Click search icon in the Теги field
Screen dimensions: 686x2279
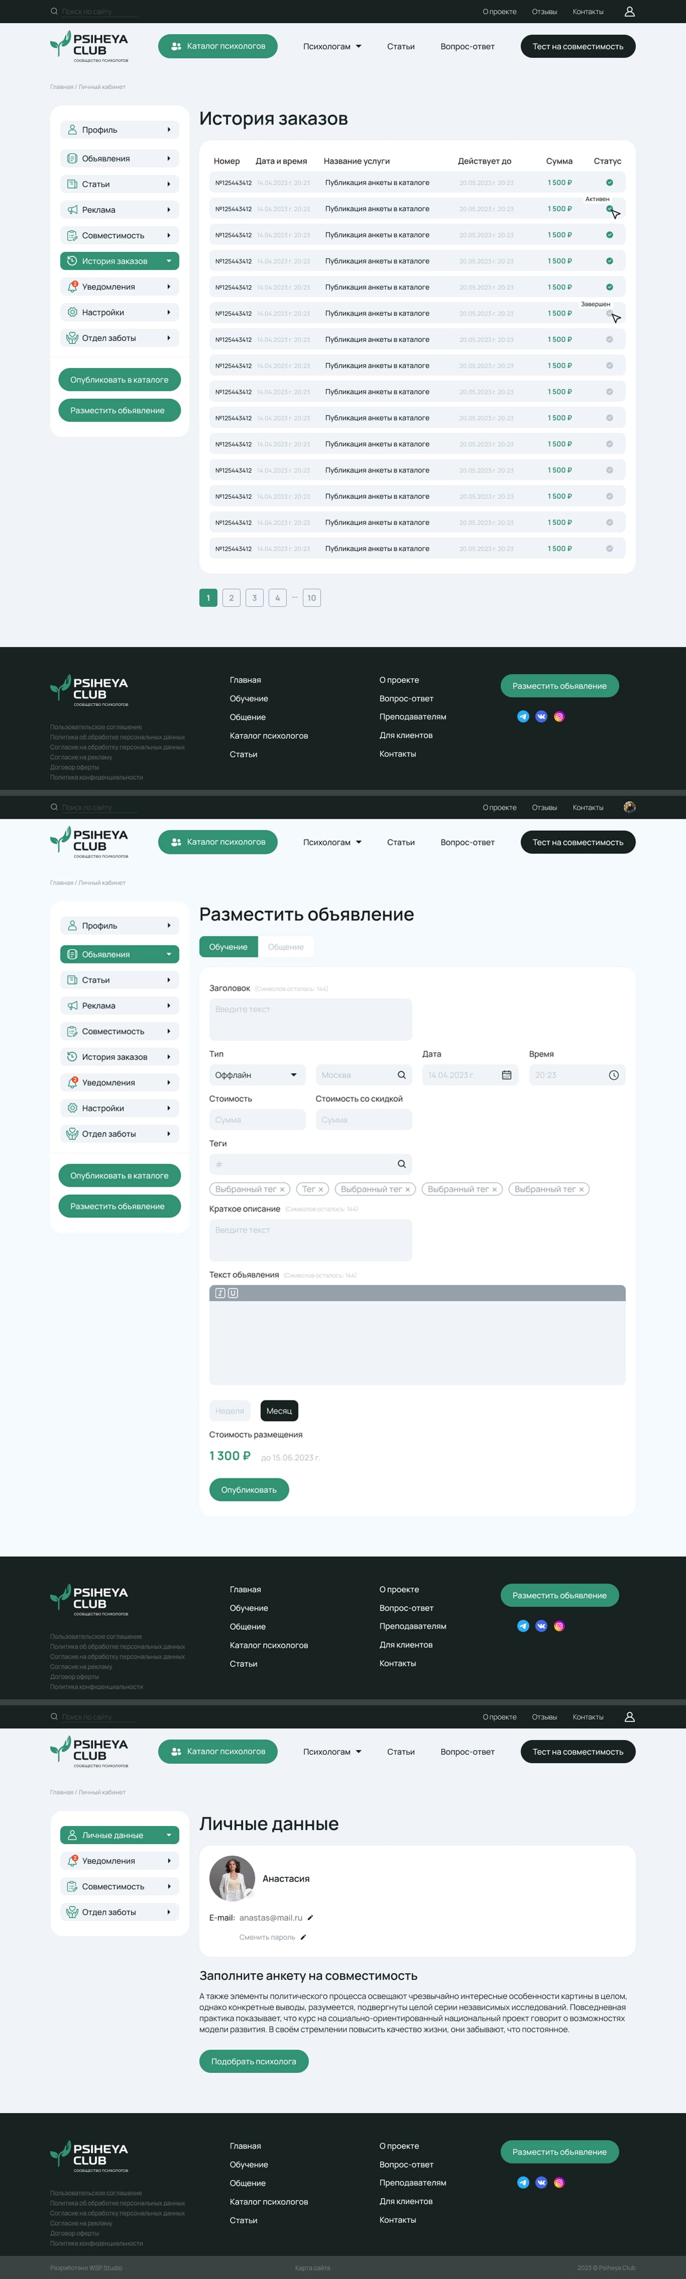[x=401, y=1164]
